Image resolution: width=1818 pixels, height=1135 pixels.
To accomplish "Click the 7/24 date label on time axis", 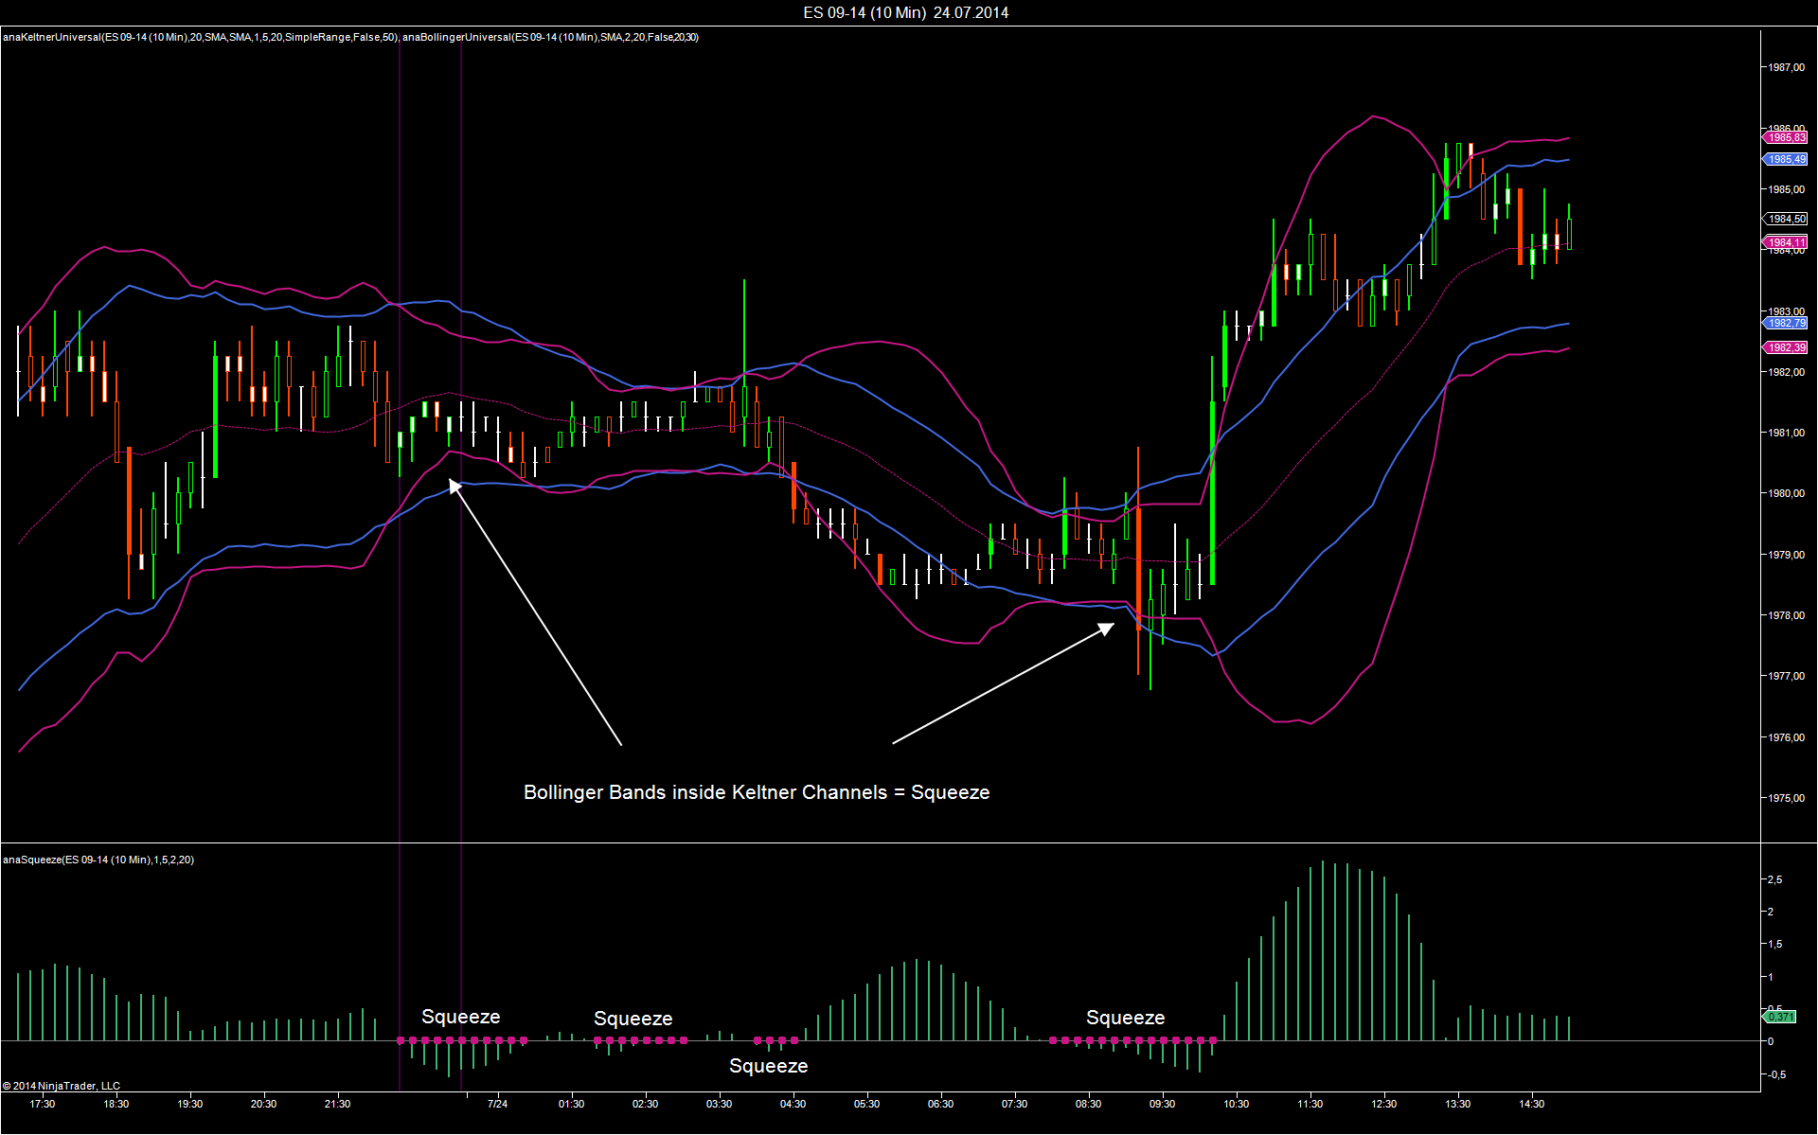I will [x=498, y=1104].
